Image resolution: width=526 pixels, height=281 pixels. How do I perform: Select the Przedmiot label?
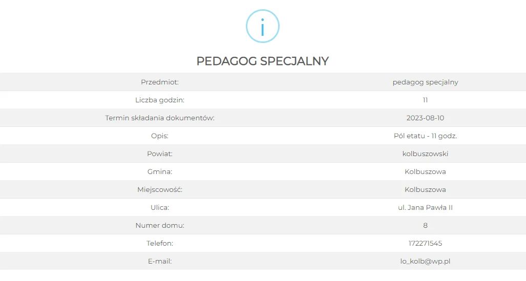[x=160, y=82]
